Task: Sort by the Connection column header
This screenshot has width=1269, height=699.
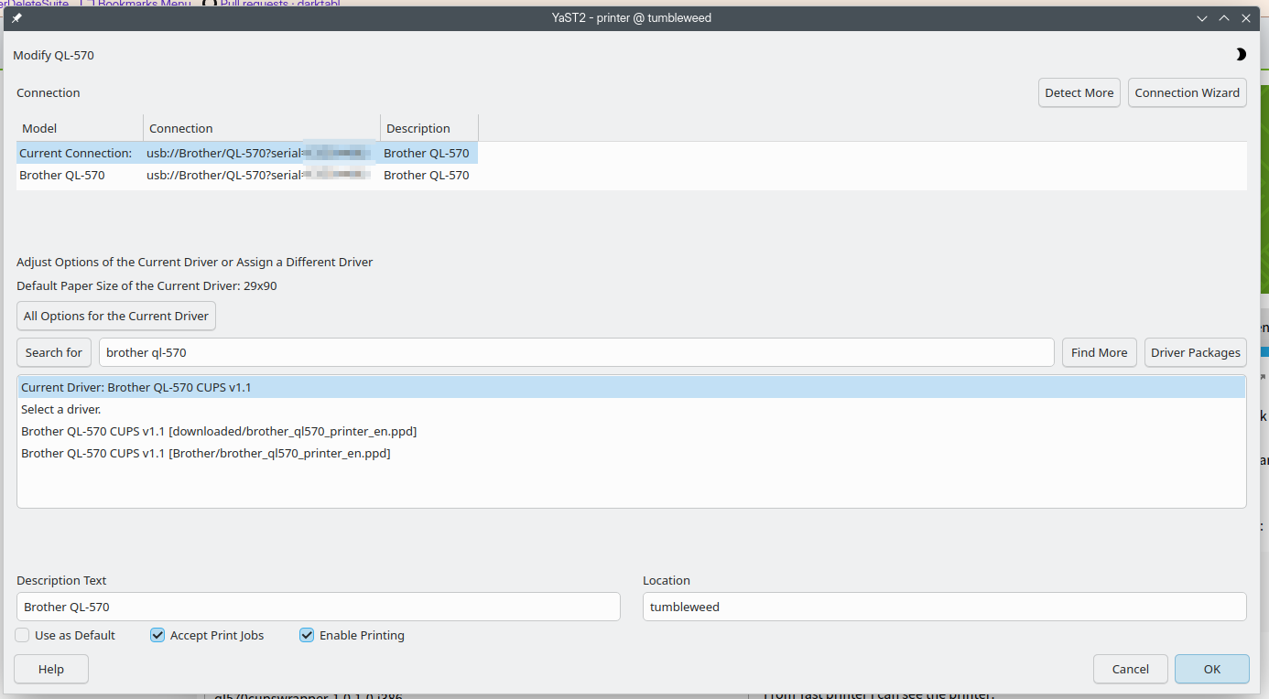Action: point(262,128)
